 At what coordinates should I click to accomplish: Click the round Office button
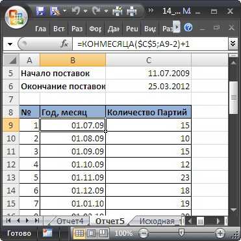coord(17,17)
